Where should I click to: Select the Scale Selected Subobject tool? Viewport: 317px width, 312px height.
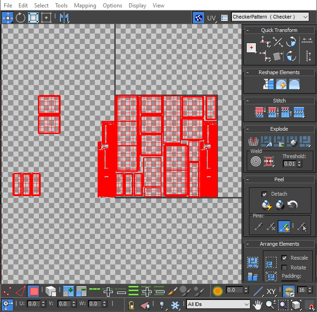point(33,18)
